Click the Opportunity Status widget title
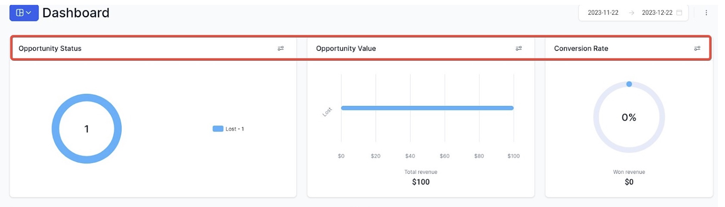This screenshot has height=207, width=725. [x=50, y=48]
